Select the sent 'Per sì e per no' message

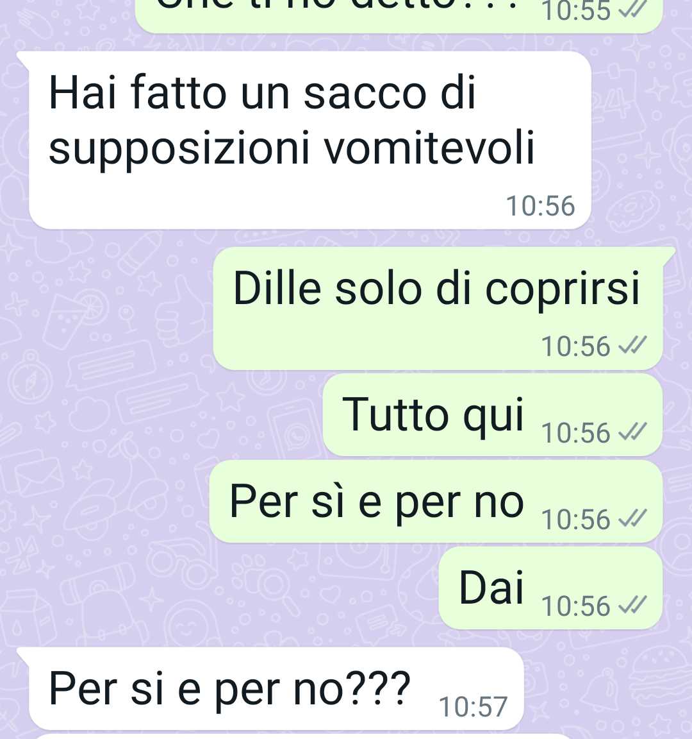tap(436, 502)
